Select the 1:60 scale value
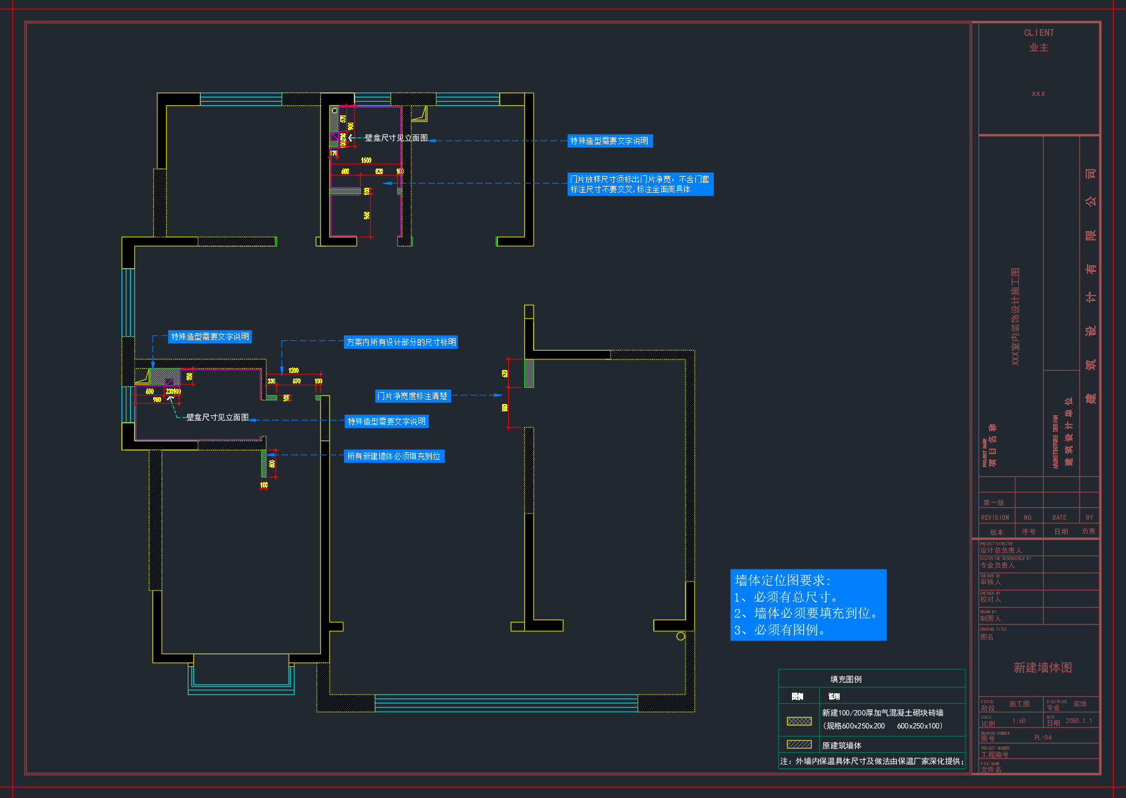This screenshot has width=1126, height=798. coord(1019,721)
